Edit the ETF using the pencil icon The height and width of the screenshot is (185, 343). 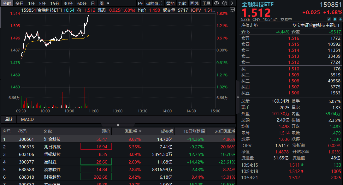coord(329,19)
